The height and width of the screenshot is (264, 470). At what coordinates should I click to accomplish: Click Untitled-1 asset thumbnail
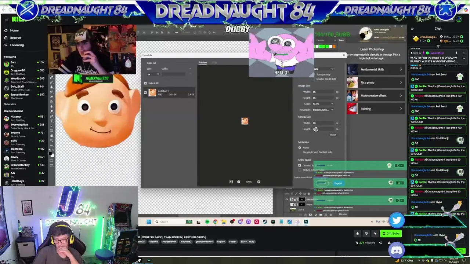pyautogui.click(x=152, y=92)
